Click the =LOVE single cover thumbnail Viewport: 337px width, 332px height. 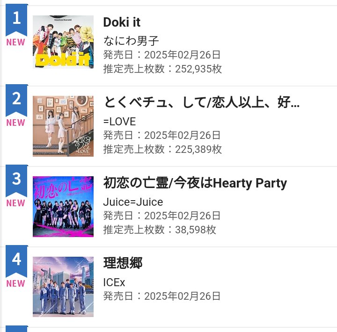63,126
